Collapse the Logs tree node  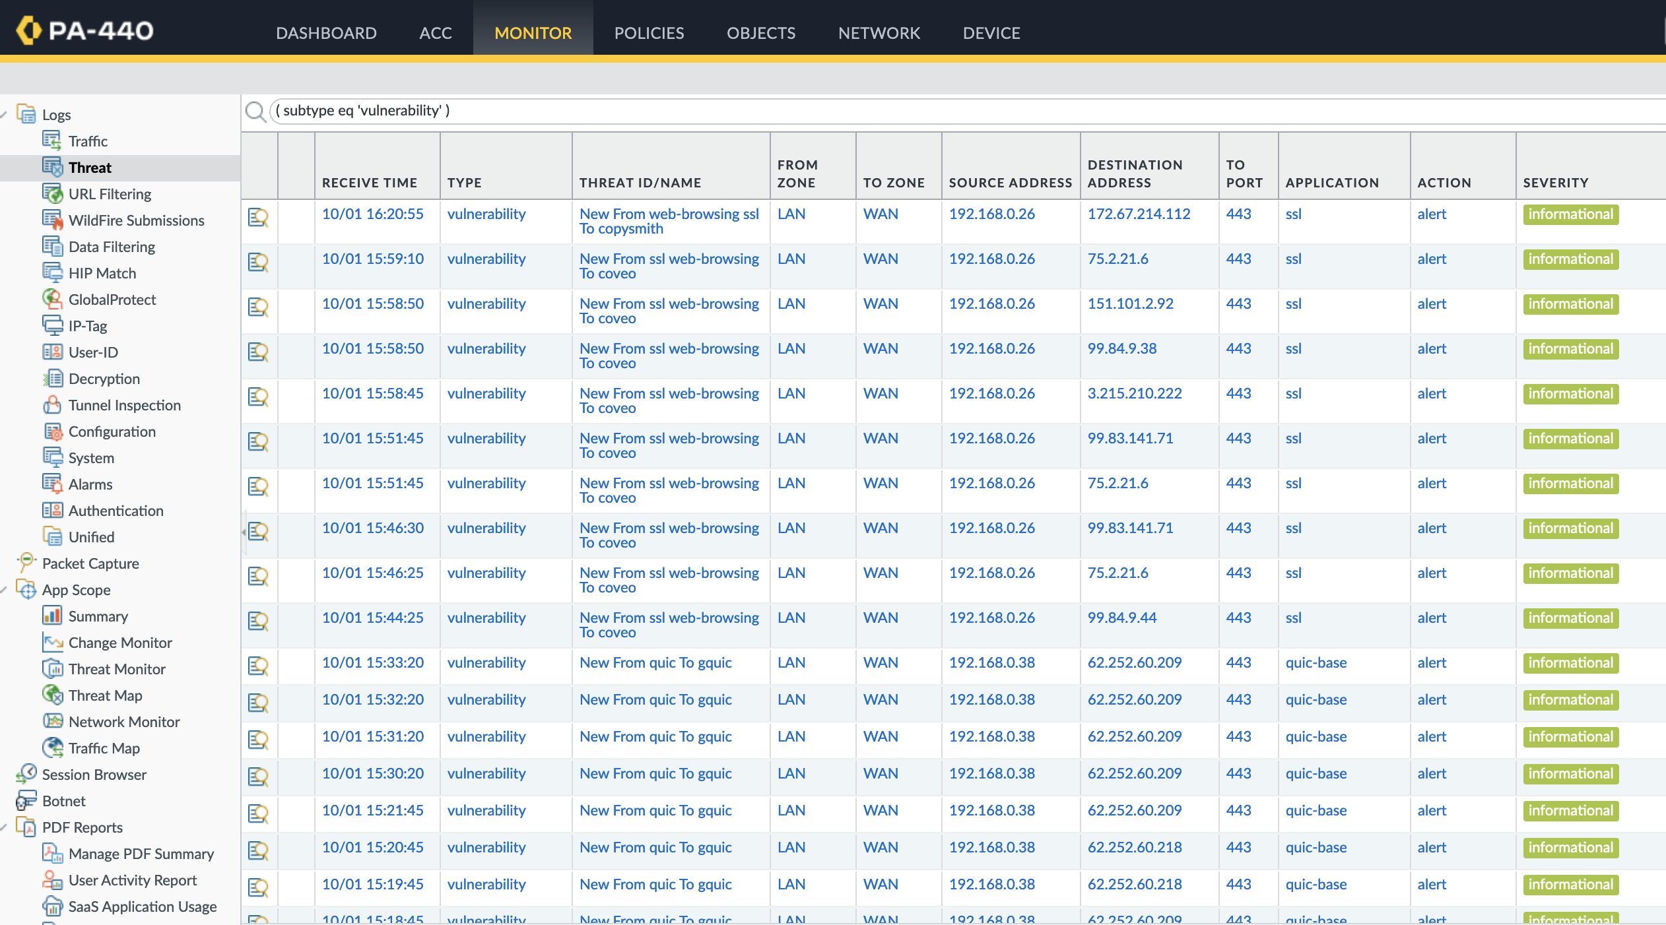pos(5,115)
